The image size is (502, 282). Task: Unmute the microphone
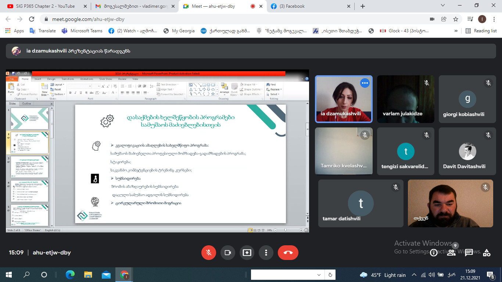click(208, 253)
